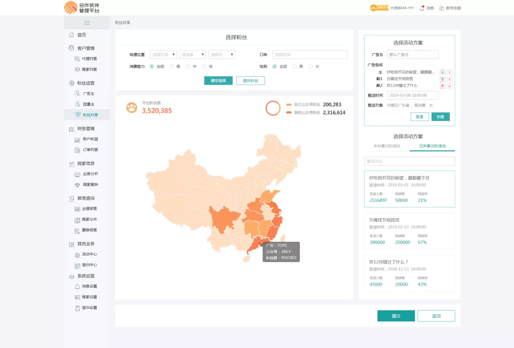Click the 消息设置 bell icon in sidebar
The width and height of the screenshot is (514, 348).
[x=77, y=287]
